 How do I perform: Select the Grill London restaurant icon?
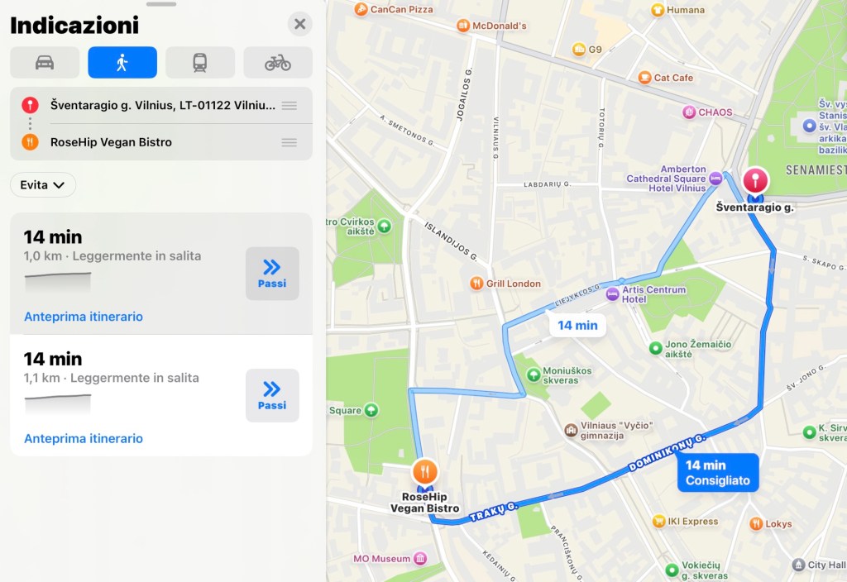476,284
